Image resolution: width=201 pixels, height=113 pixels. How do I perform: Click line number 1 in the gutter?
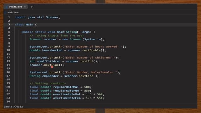tap(9, 17)
